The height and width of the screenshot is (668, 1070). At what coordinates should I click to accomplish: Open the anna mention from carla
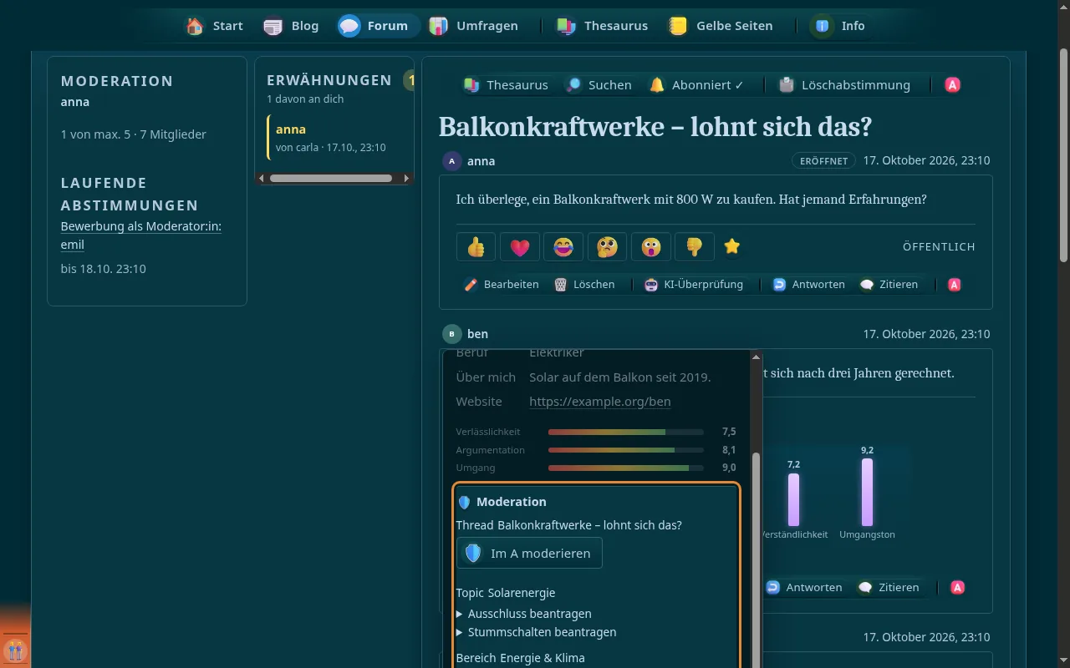tap(340, 138)
